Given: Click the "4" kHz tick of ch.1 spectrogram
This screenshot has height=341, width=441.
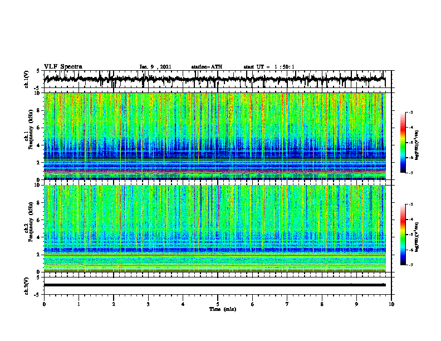Looking at the screenshot, I should pyautogui.click(x=39, y=145).
